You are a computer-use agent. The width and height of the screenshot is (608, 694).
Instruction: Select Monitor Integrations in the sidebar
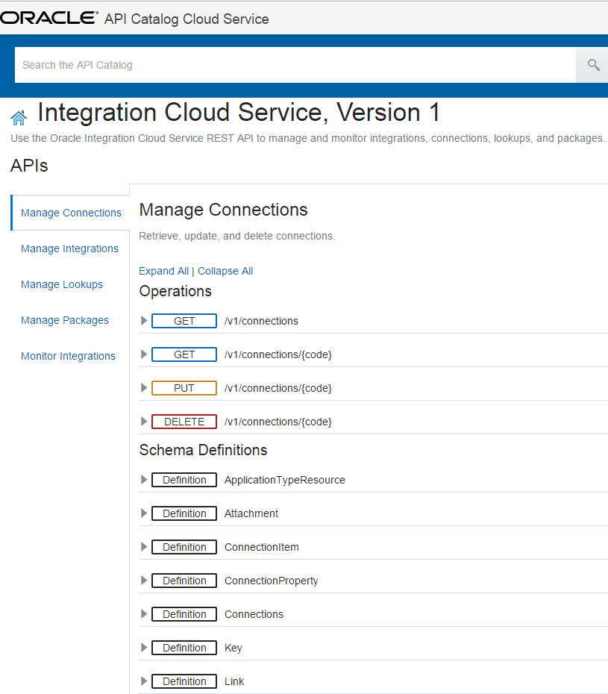pyautogui.click(x=68, y=356)
